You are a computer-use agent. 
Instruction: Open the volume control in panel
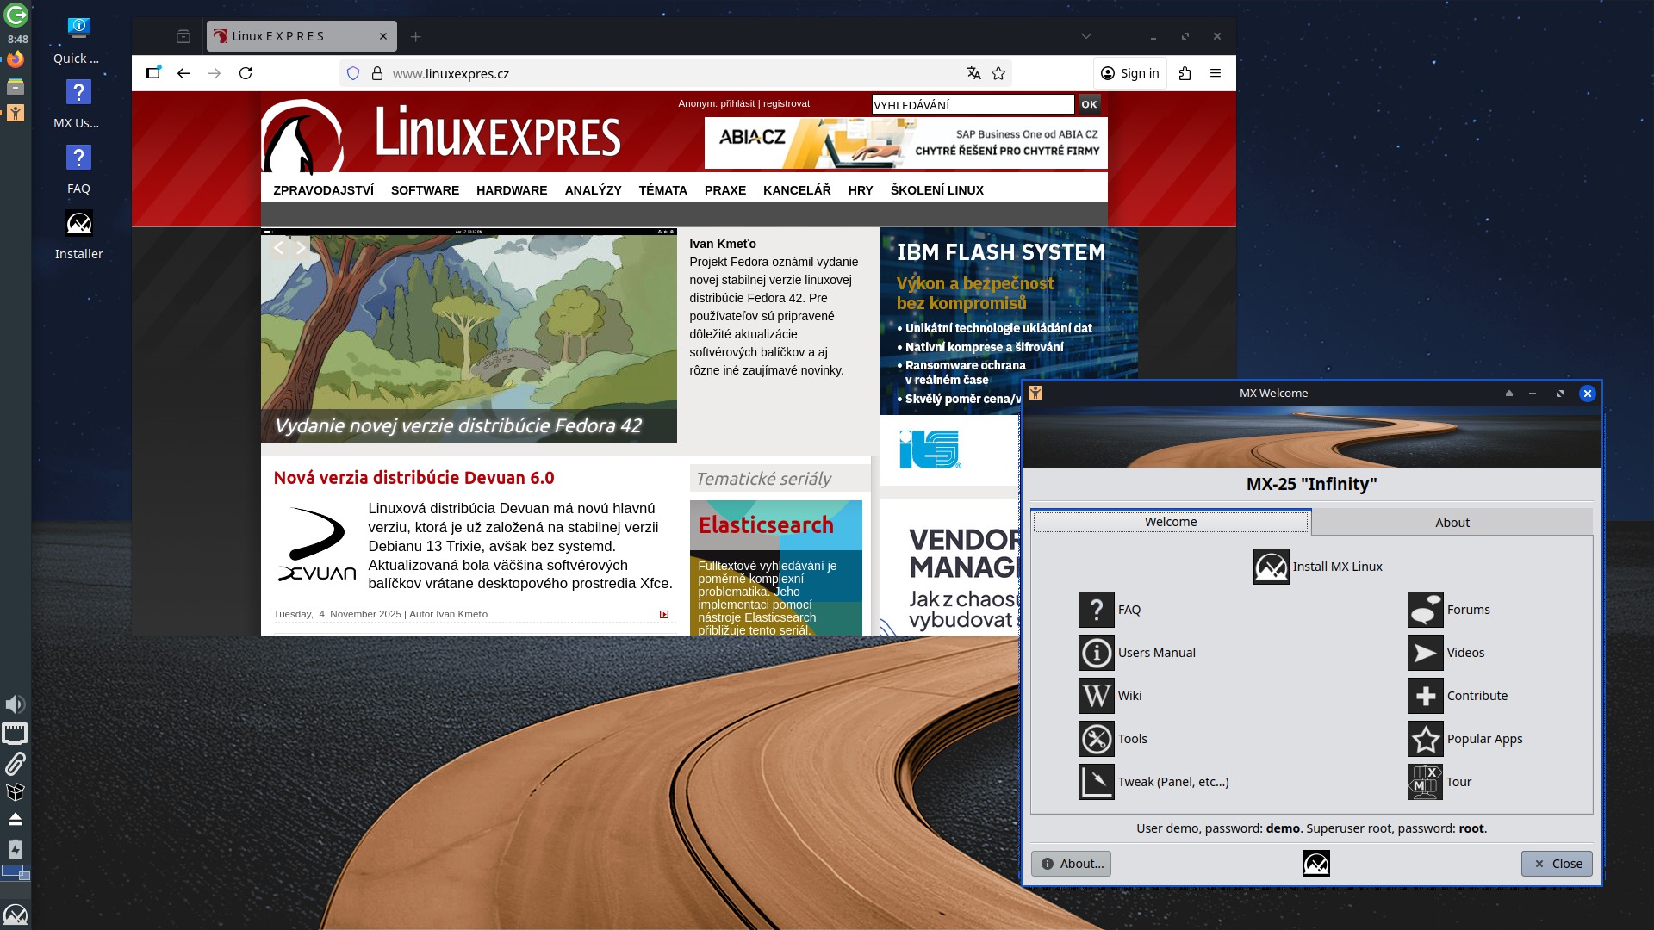15,704
